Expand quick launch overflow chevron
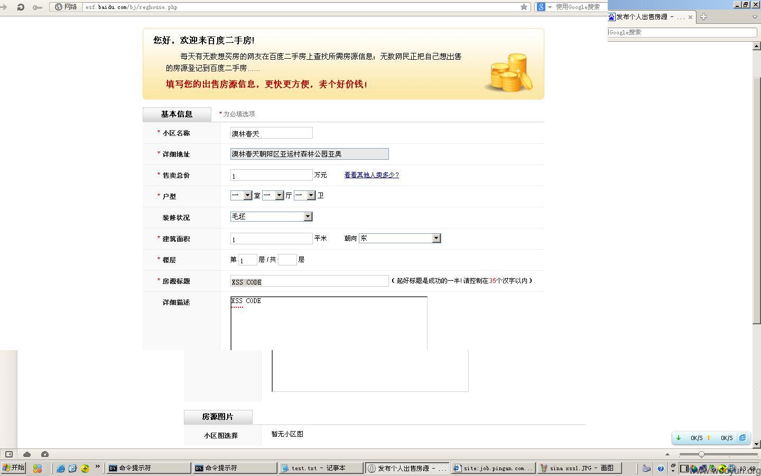Viewport: 761px width, 476px height. click(x=98, y=466)
